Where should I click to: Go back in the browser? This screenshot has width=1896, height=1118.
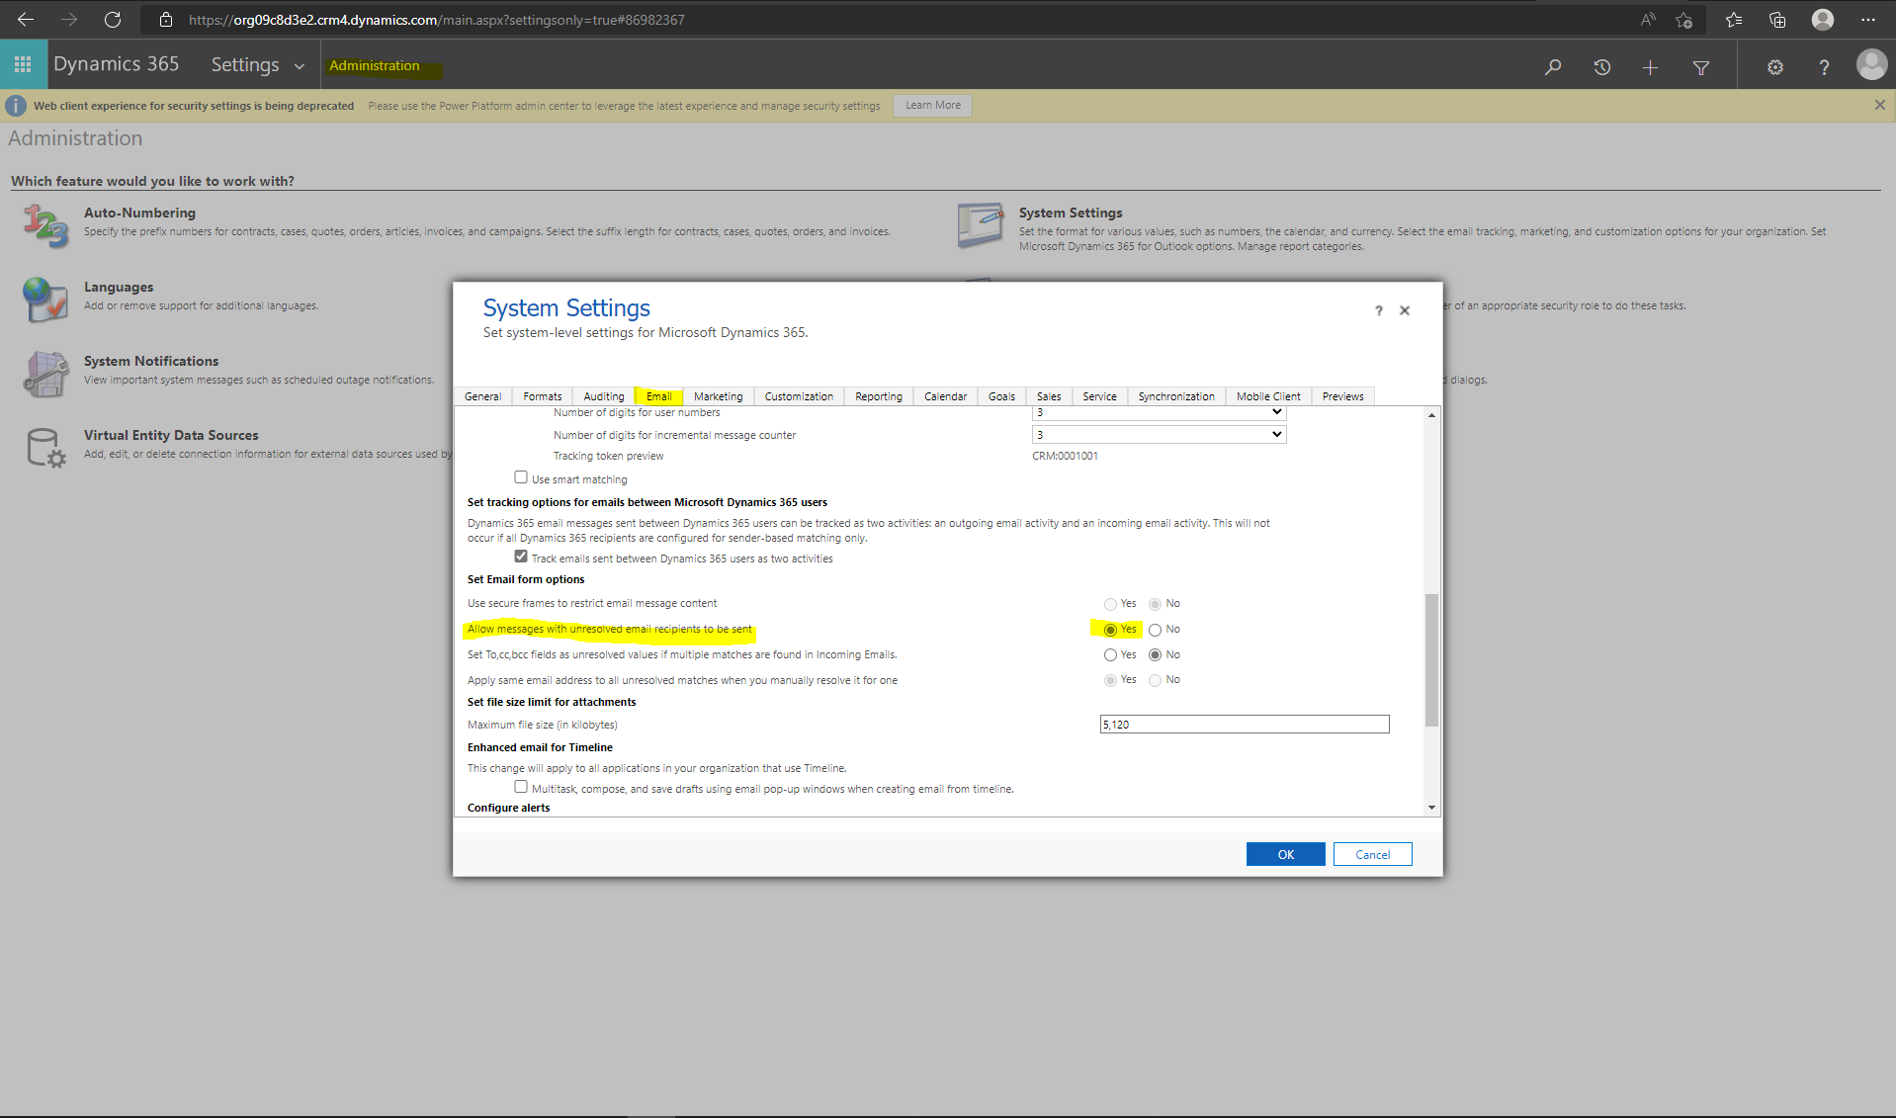[26, 19]
